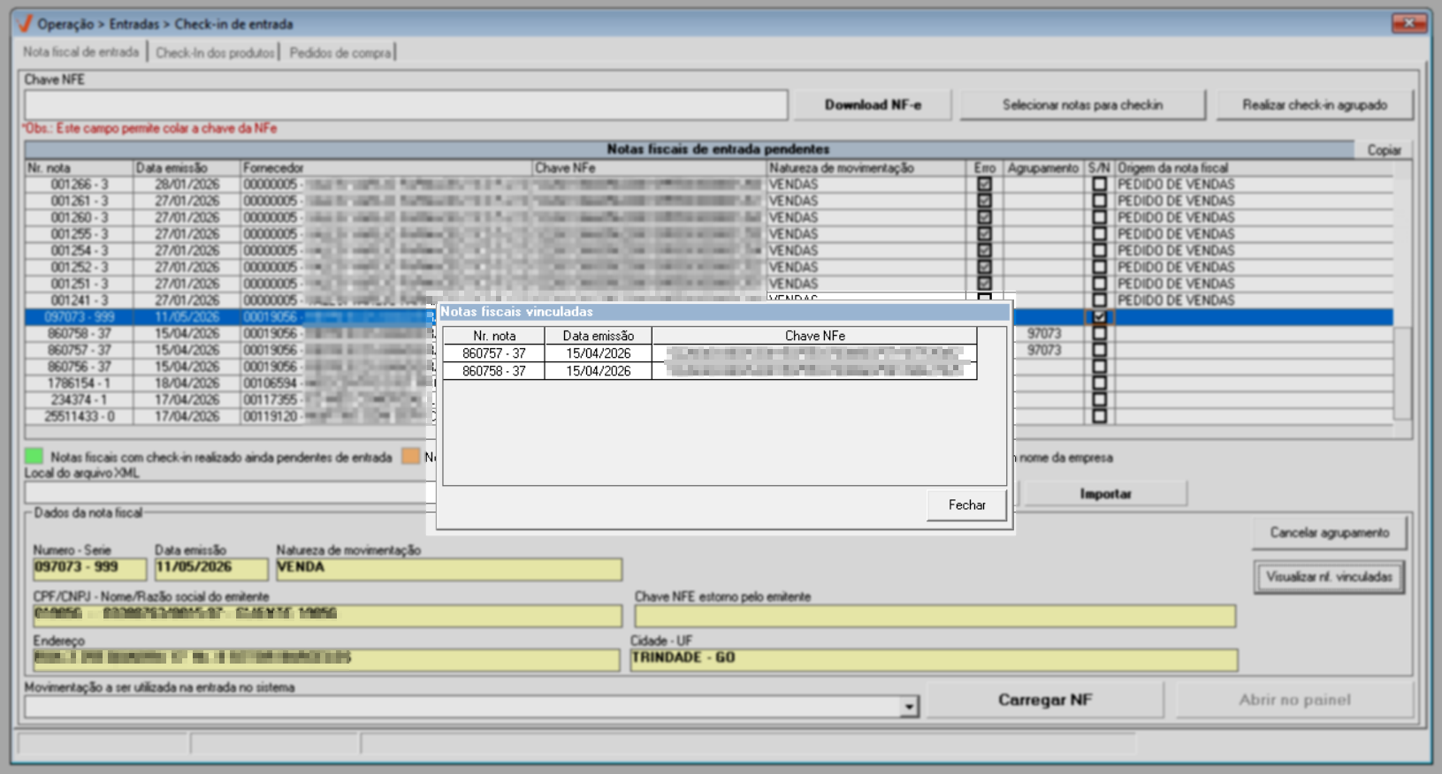Click the red checkmark app logo icon

point(24,24)
